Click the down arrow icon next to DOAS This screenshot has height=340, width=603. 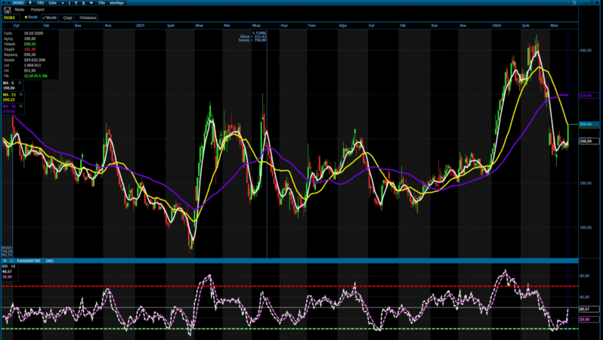coord(31,3)
